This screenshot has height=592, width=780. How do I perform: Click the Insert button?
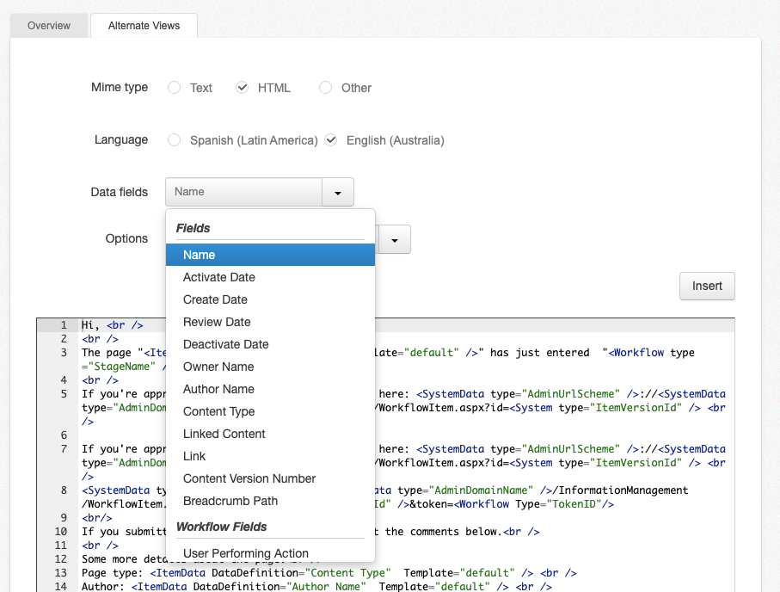(706, 286)
